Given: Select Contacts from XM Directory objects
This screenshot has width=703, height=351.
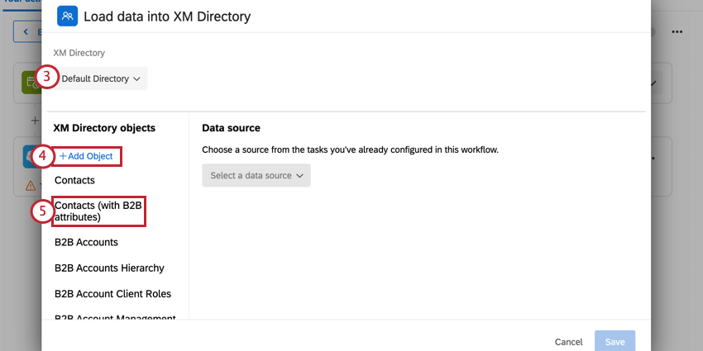Looking at the screenshot, I should 75,180.
